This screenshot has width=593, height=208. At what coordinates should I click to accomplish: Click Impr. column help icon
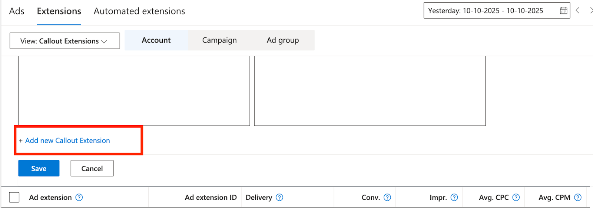[x=454, y=198]
